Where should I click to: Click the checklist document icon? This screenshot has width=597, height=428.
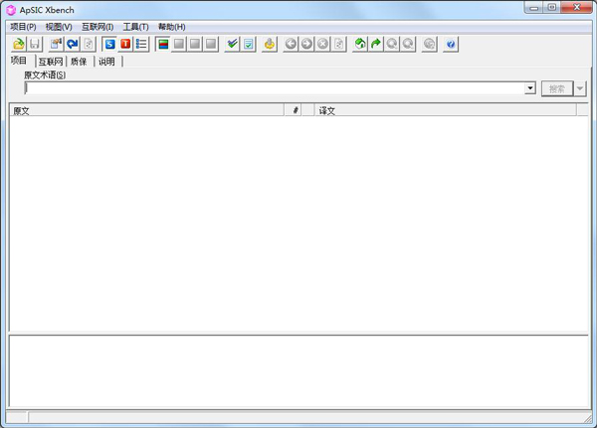[248, 44]
